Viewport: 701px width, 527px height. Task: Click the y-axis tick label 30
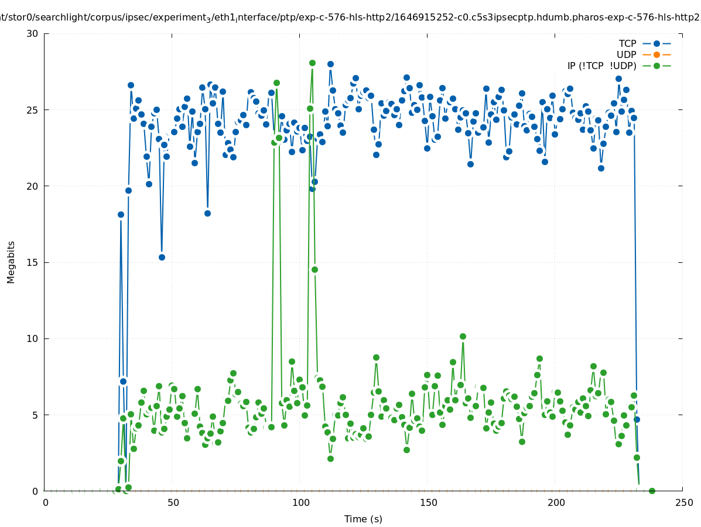[x=32, y=33]
